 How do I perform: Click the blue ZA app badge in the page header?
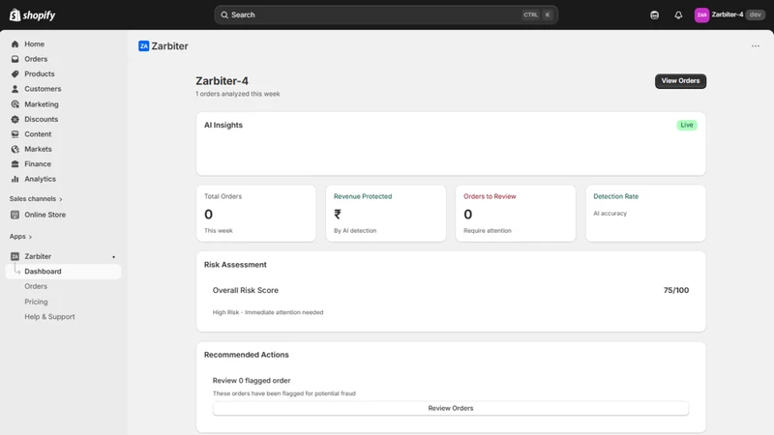(x=143, y=45)
